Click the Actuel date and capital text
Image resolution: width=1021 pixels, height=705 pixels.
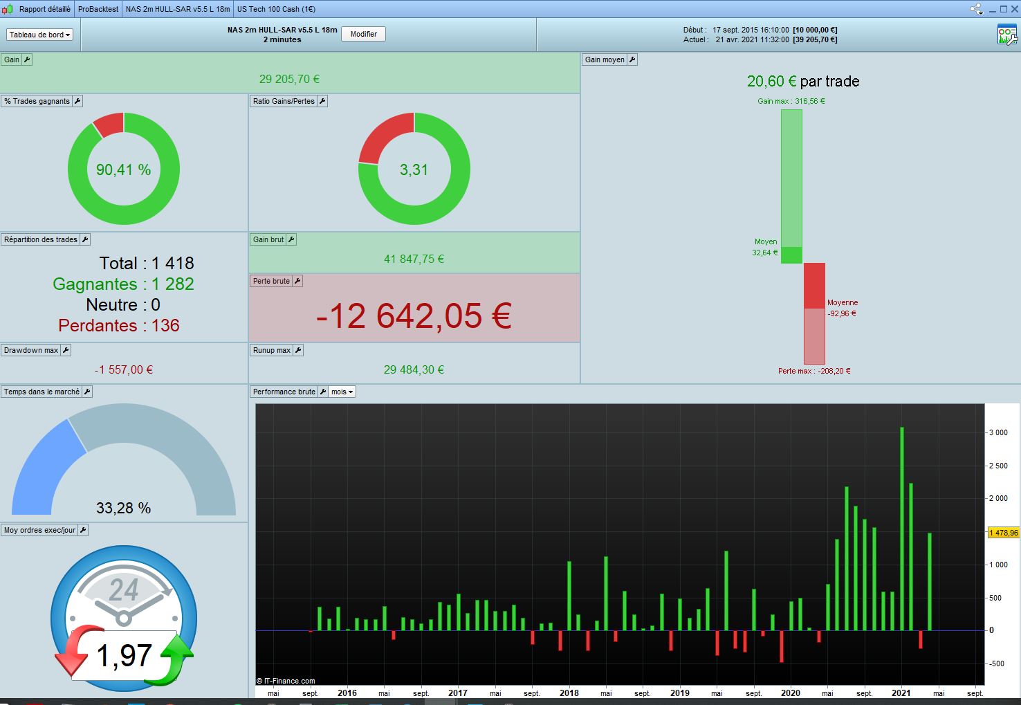[760, 39]
